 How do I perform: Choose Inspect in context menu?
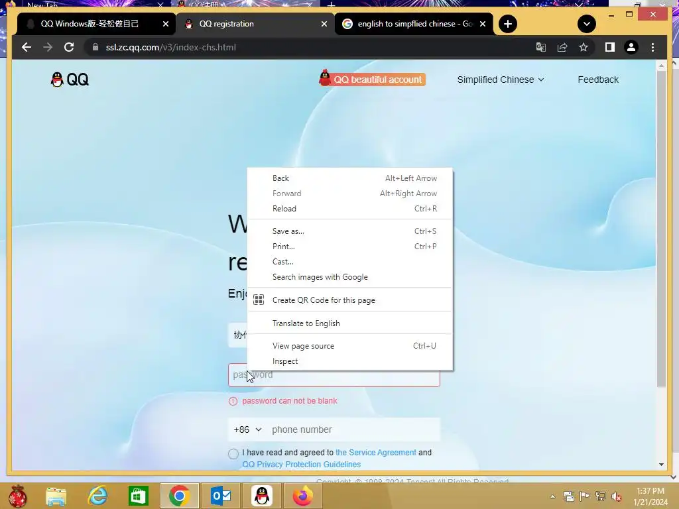350,361
